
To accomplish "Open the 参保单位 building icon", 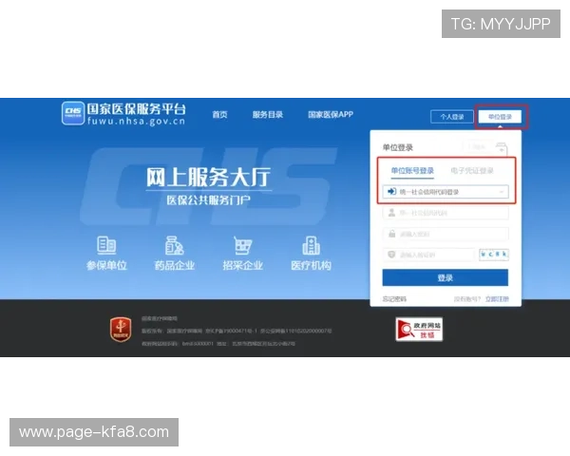I will pos(106,245).
